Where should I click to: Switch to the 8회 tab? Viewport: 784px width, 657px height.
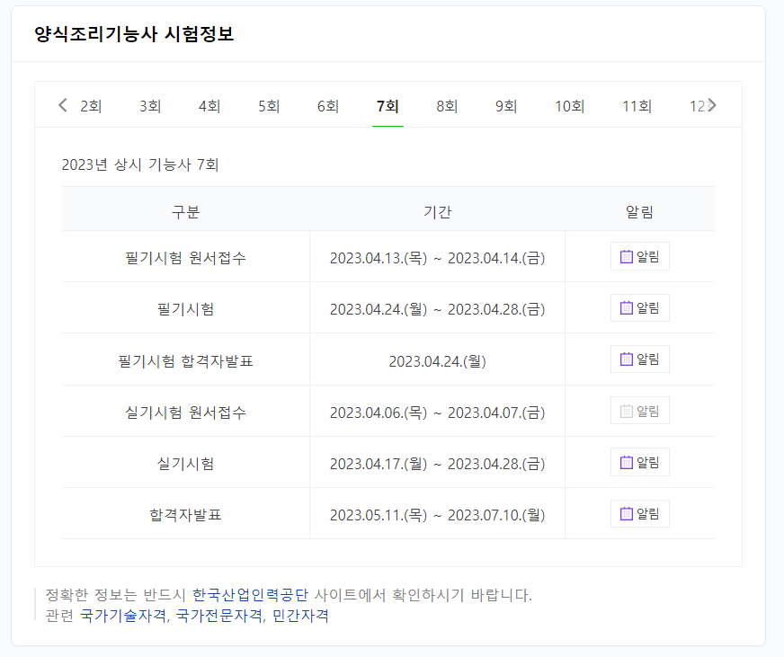[447, 106]
